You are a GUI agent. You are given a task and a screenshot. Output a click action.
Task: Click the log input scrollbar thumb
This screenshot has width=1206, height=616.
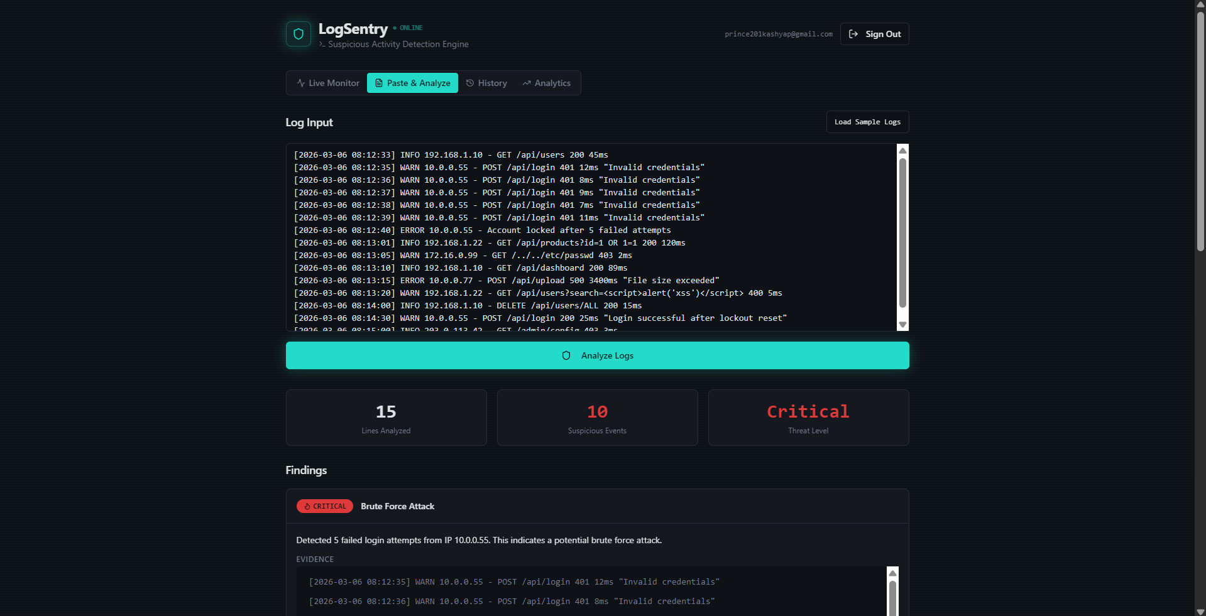pos(903,232)
